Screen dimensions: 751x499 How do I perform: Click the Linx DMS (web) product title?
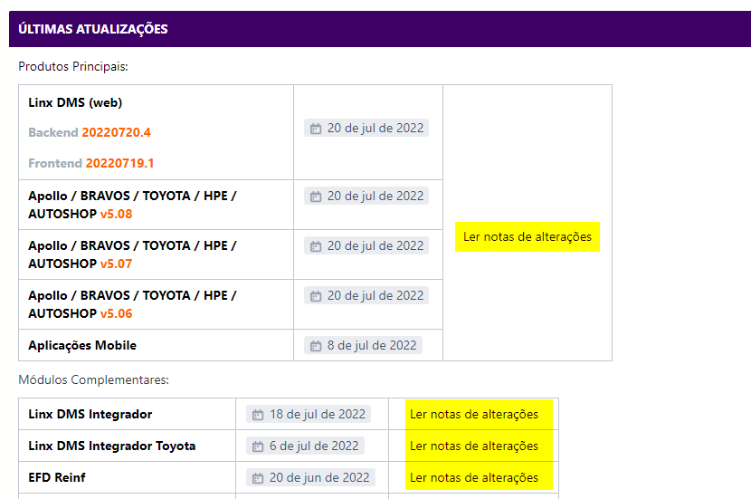(x=75, y=102)
